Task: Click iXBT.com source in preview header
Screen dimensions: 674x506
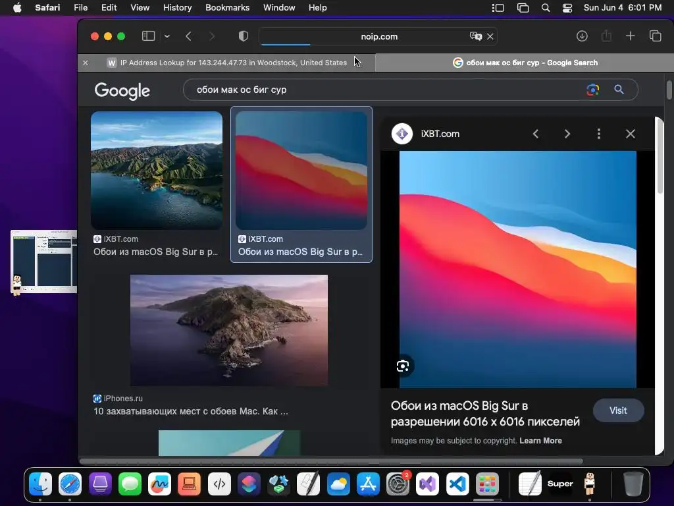Action: point(440,134)
